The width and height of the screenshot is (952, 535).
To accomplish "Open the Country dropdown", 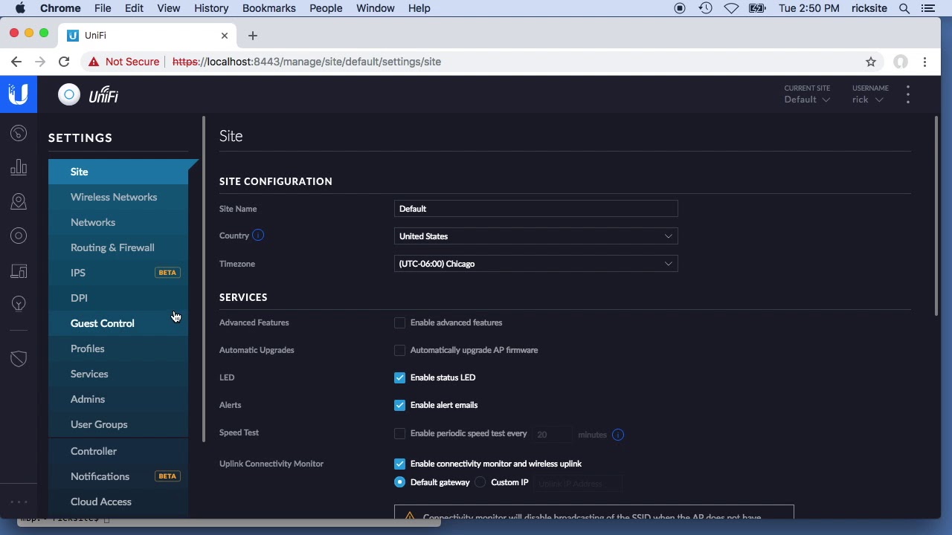I will tap(535, 236).
